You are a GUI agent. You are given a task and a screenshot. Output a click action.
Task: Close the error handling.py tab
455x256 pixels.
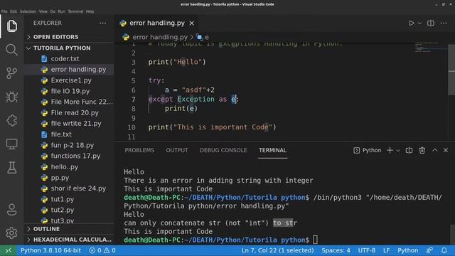coord(191,23)
